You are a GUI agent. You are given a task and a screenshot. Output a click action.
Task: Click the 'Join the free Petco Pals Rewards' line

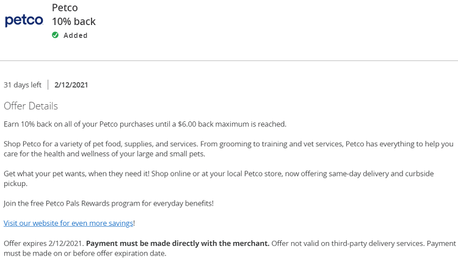[x=109, y=203]
